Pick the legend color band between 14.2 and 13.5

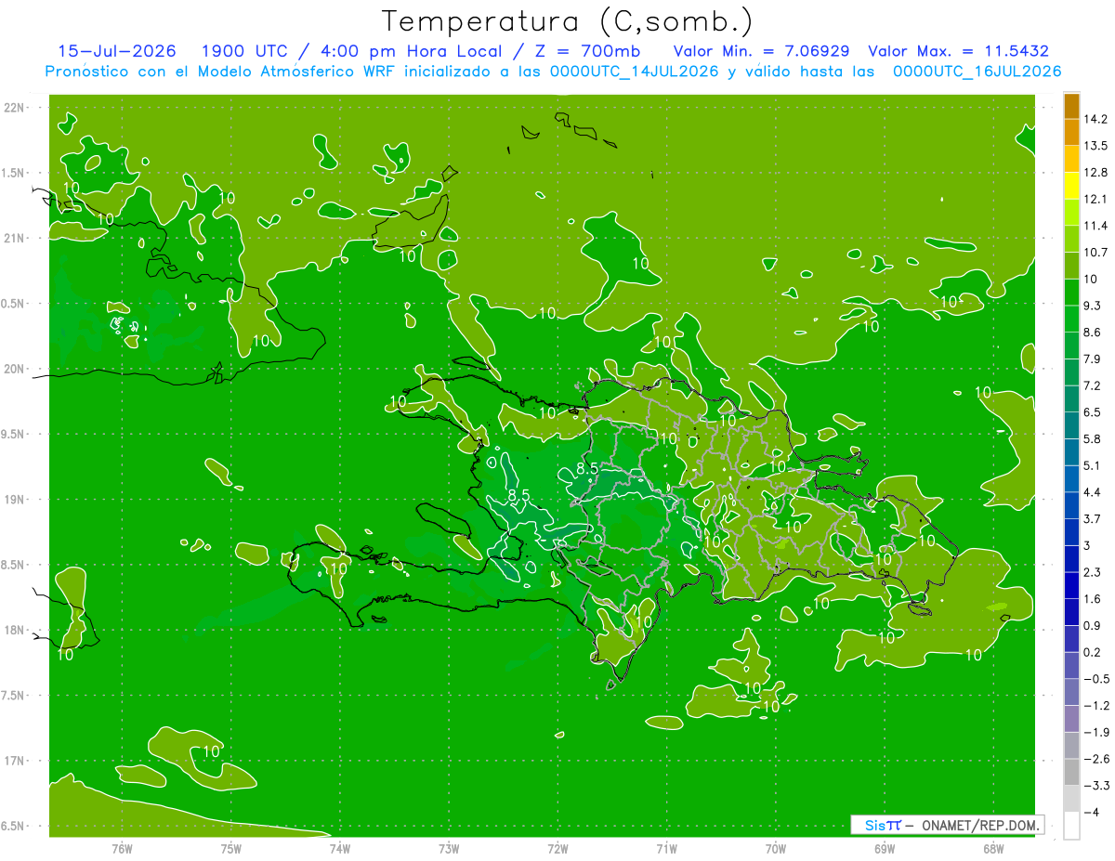pos(1071,132)
